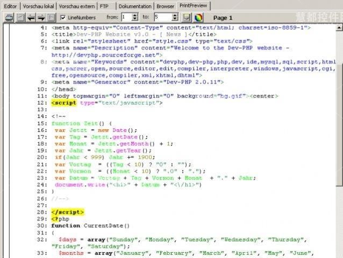Click the '<!--' comment start on line 14

[x=59, y=116]
